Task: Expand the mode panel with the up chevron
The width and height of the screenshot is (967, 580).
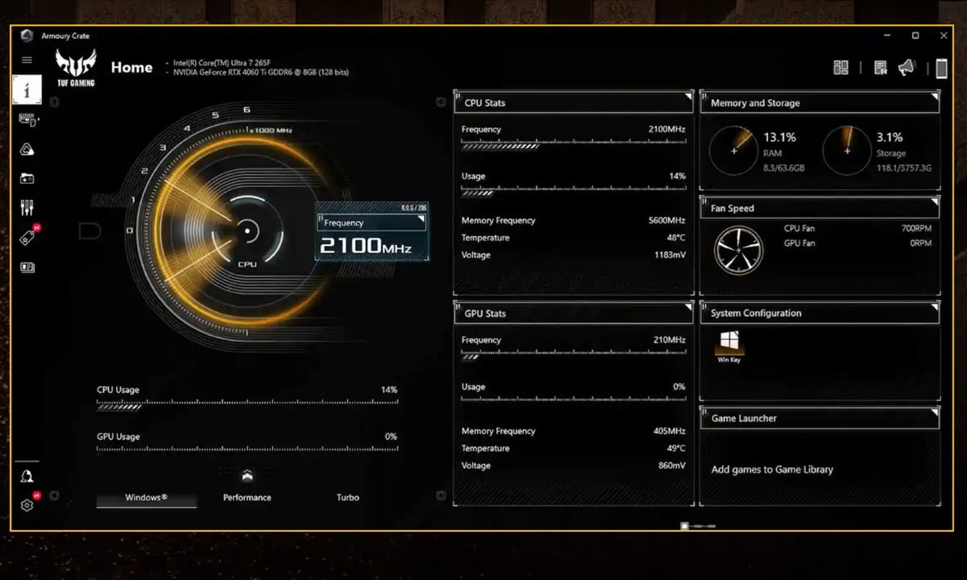Action: 247,475
